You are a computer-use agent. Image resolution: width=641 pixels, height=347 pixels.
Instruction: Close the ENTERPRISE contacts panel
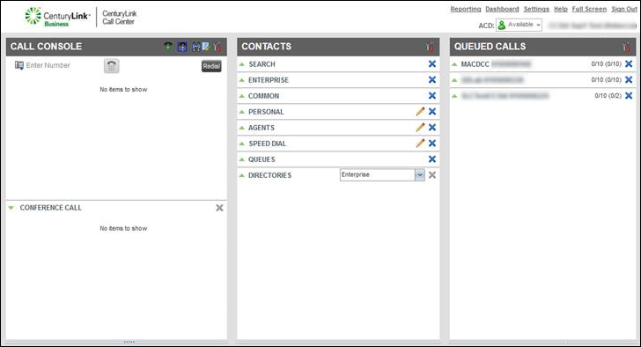(x=432, y=79)
